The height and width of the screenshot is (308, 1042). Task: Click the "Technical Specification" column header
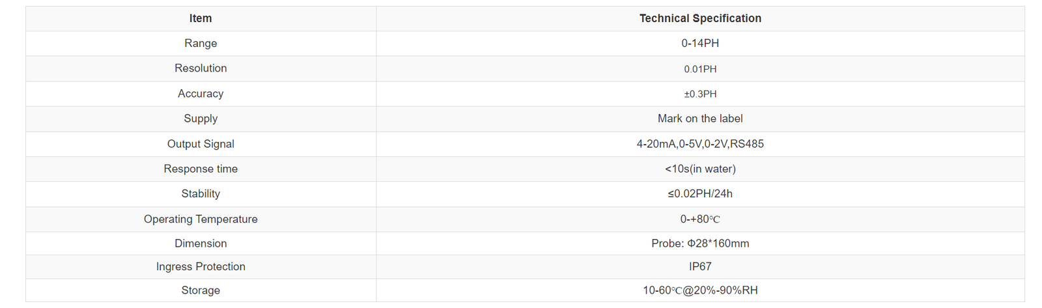pos(700,18)
